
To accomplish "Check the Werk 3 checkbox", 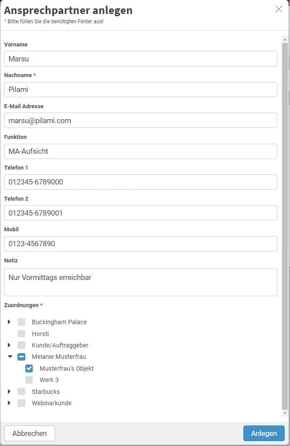I will pos(29,380).
